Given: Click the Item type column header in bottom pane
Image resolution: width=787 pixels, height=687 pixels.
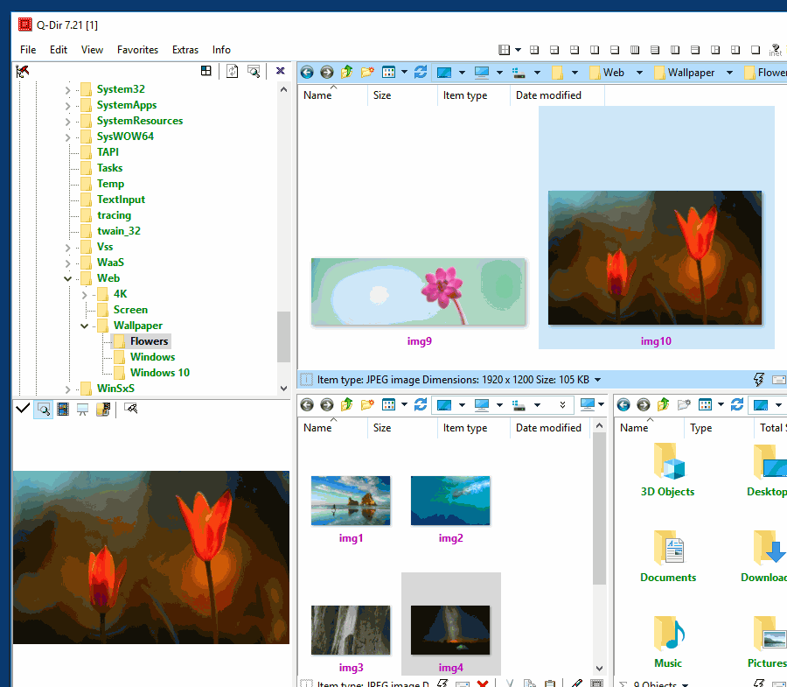Looking at the screenshot, I should click(464, 428).
